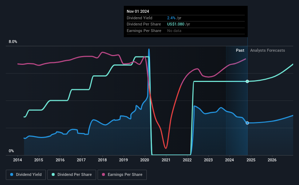Click the Dividend Yield row label in tooltip
The height and width of the screenshot is (185, 299).
coord(139,18)
